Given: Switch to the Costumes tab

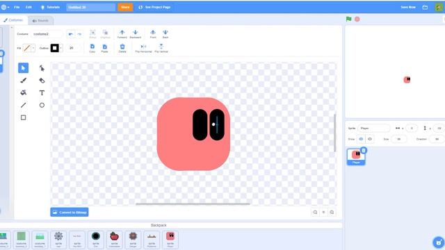Looking at the screenshot, I should click(x=13, y=20).
